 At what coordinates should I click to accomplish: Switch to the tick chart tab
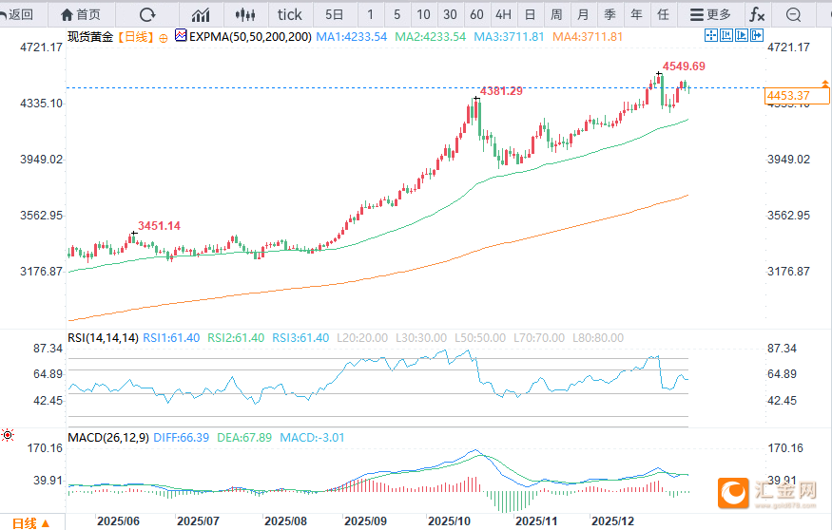coord(289,14)
